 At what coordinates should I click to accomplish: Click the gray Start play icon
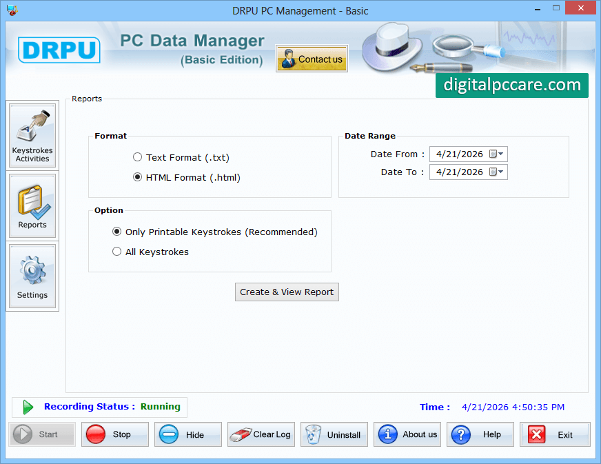click(23, 434)
